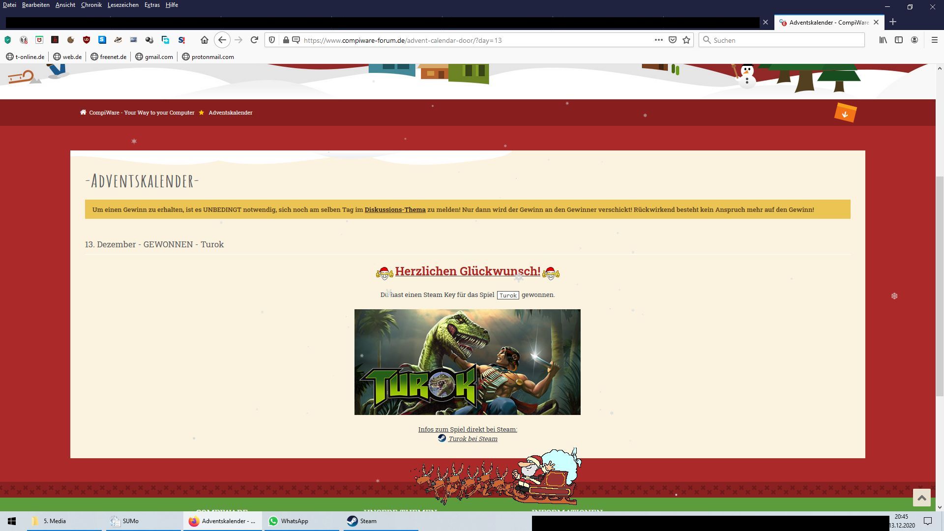Show site security padlock information
This screenshot has height=531, width=944.
pos(286,40)
